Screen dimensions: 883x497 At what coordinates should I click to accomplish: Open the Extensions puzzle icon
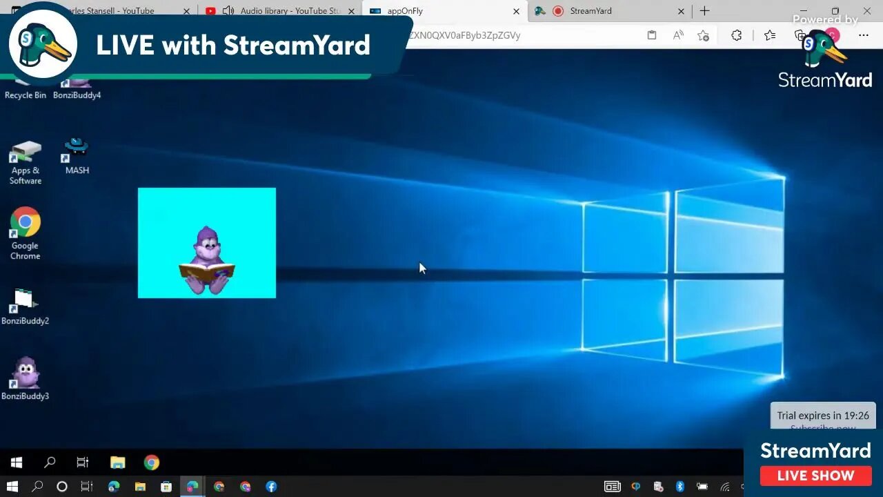[x=736, y=35]
